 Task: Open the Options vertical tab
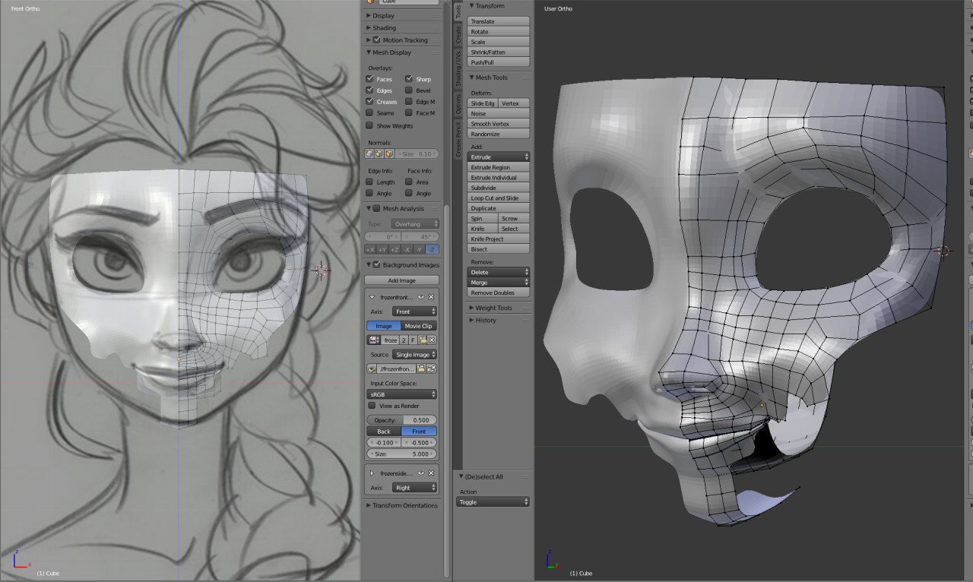[458, 104]
